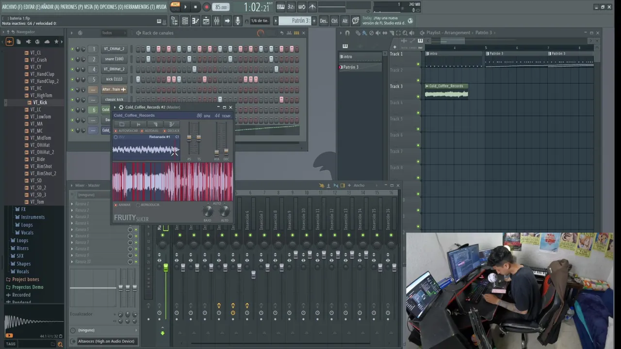Expand the Project bones folder
Image resolution: width=621 pixels, height=349 pixels.
coord(25,279)
